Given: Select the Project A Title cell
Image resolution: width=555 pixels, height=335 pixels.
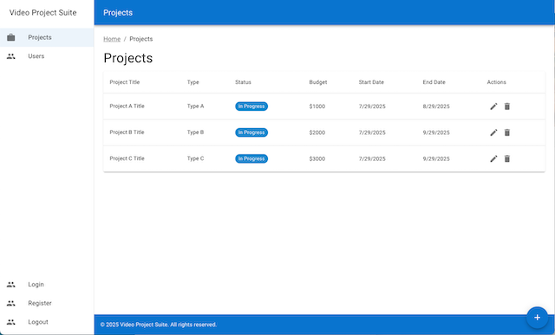Looking at the screenshot, I should 127,106.
